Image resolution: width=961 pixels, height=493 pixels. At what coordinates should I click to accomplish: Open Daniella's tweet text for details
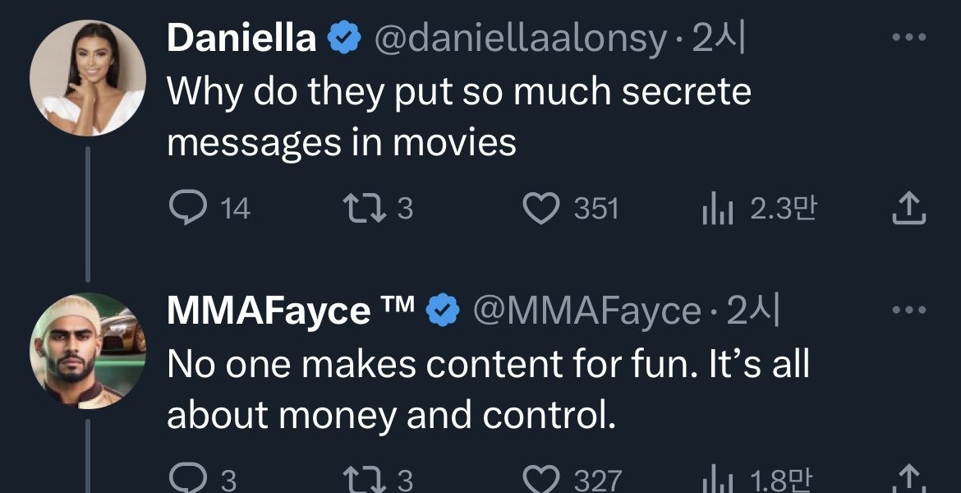458,117
